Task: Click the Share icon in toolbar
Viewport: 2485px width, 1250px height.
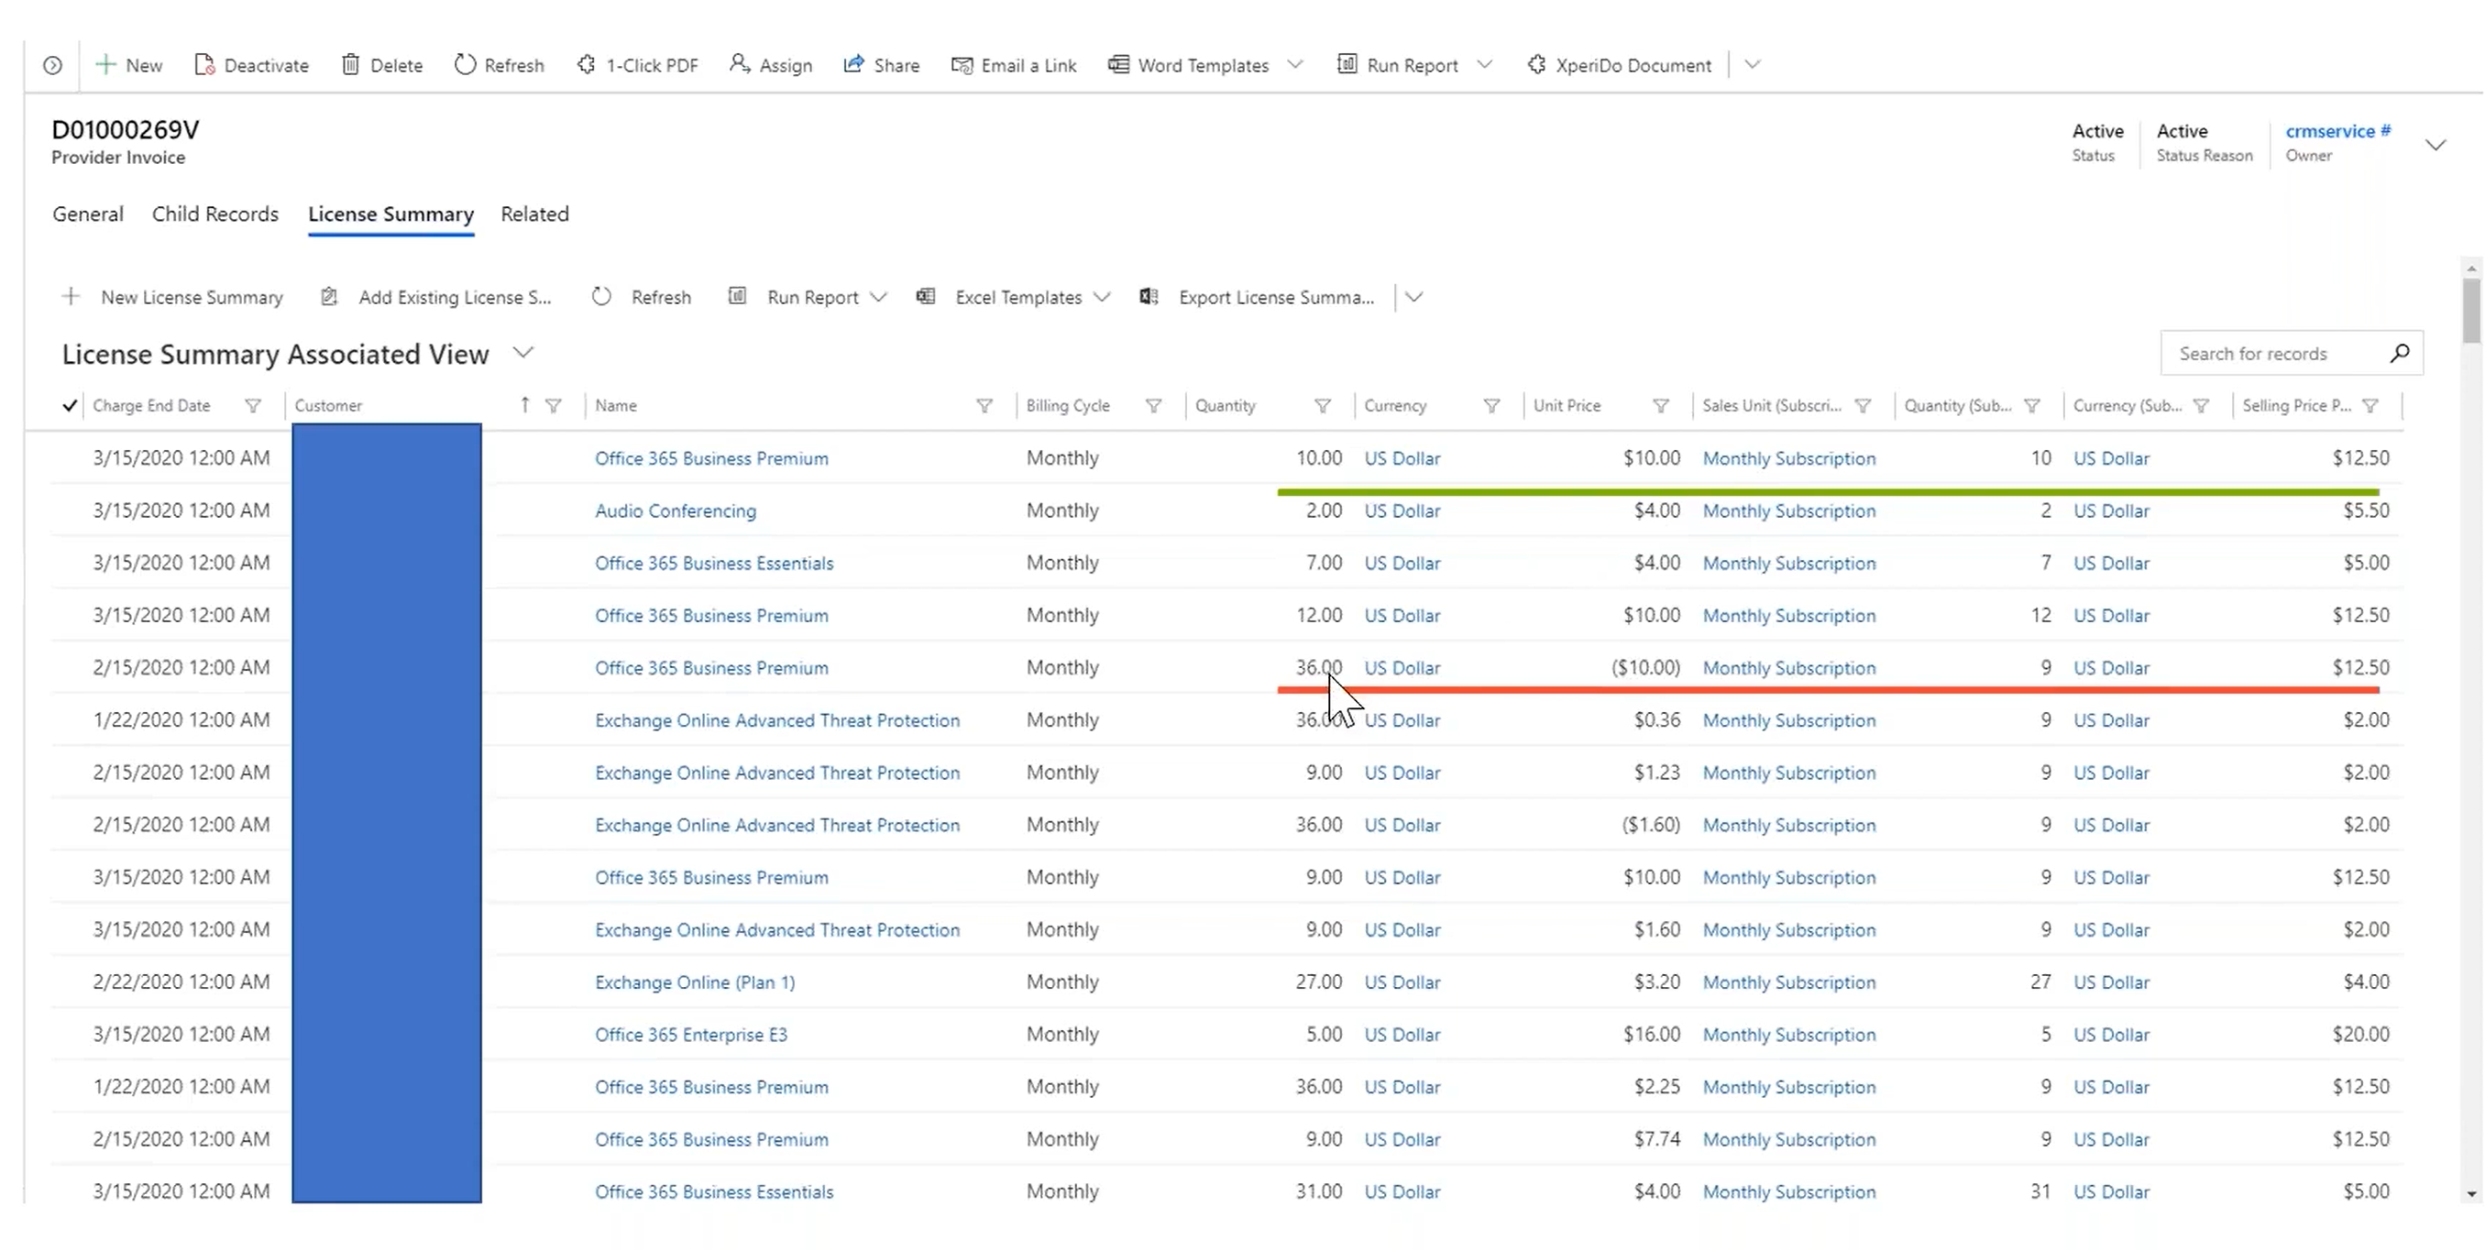Action: pyautogui.click(x=853, y=65)
